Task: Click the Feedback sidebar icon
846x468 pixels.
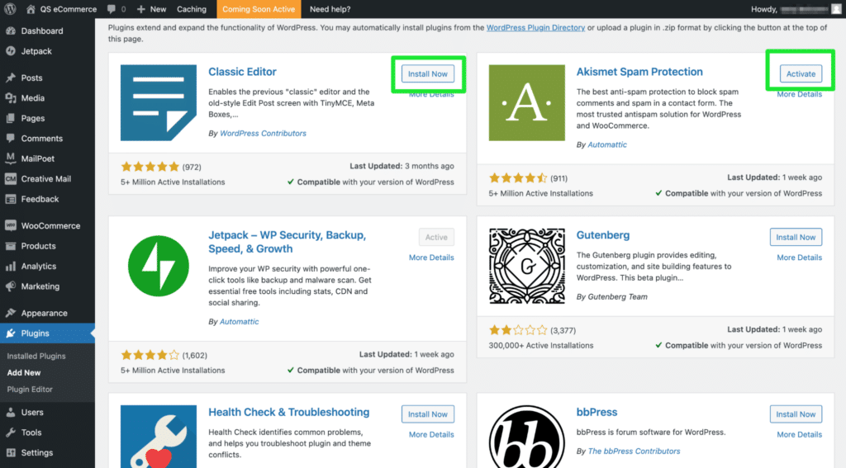Action: click(x=11, y=199)
